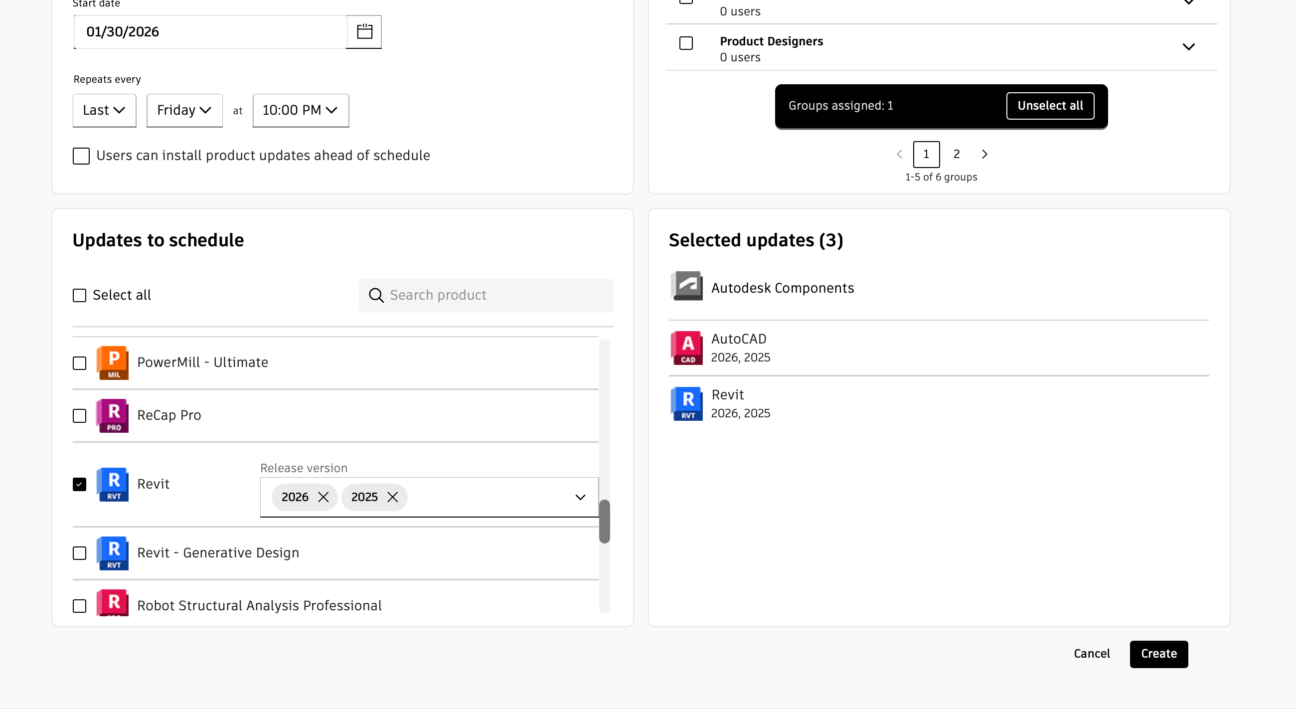Screen dimensions: 1296x709
Task: Click the AutoCAD icon in selected updates
Action: [687, 348]
